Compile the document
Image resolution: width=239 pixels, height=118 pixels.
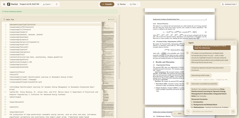click(107, 4)
